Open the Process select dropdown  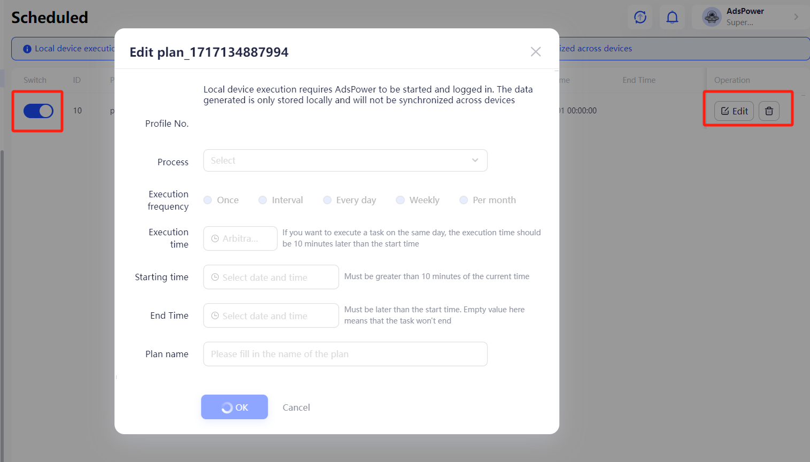[345, 160]
